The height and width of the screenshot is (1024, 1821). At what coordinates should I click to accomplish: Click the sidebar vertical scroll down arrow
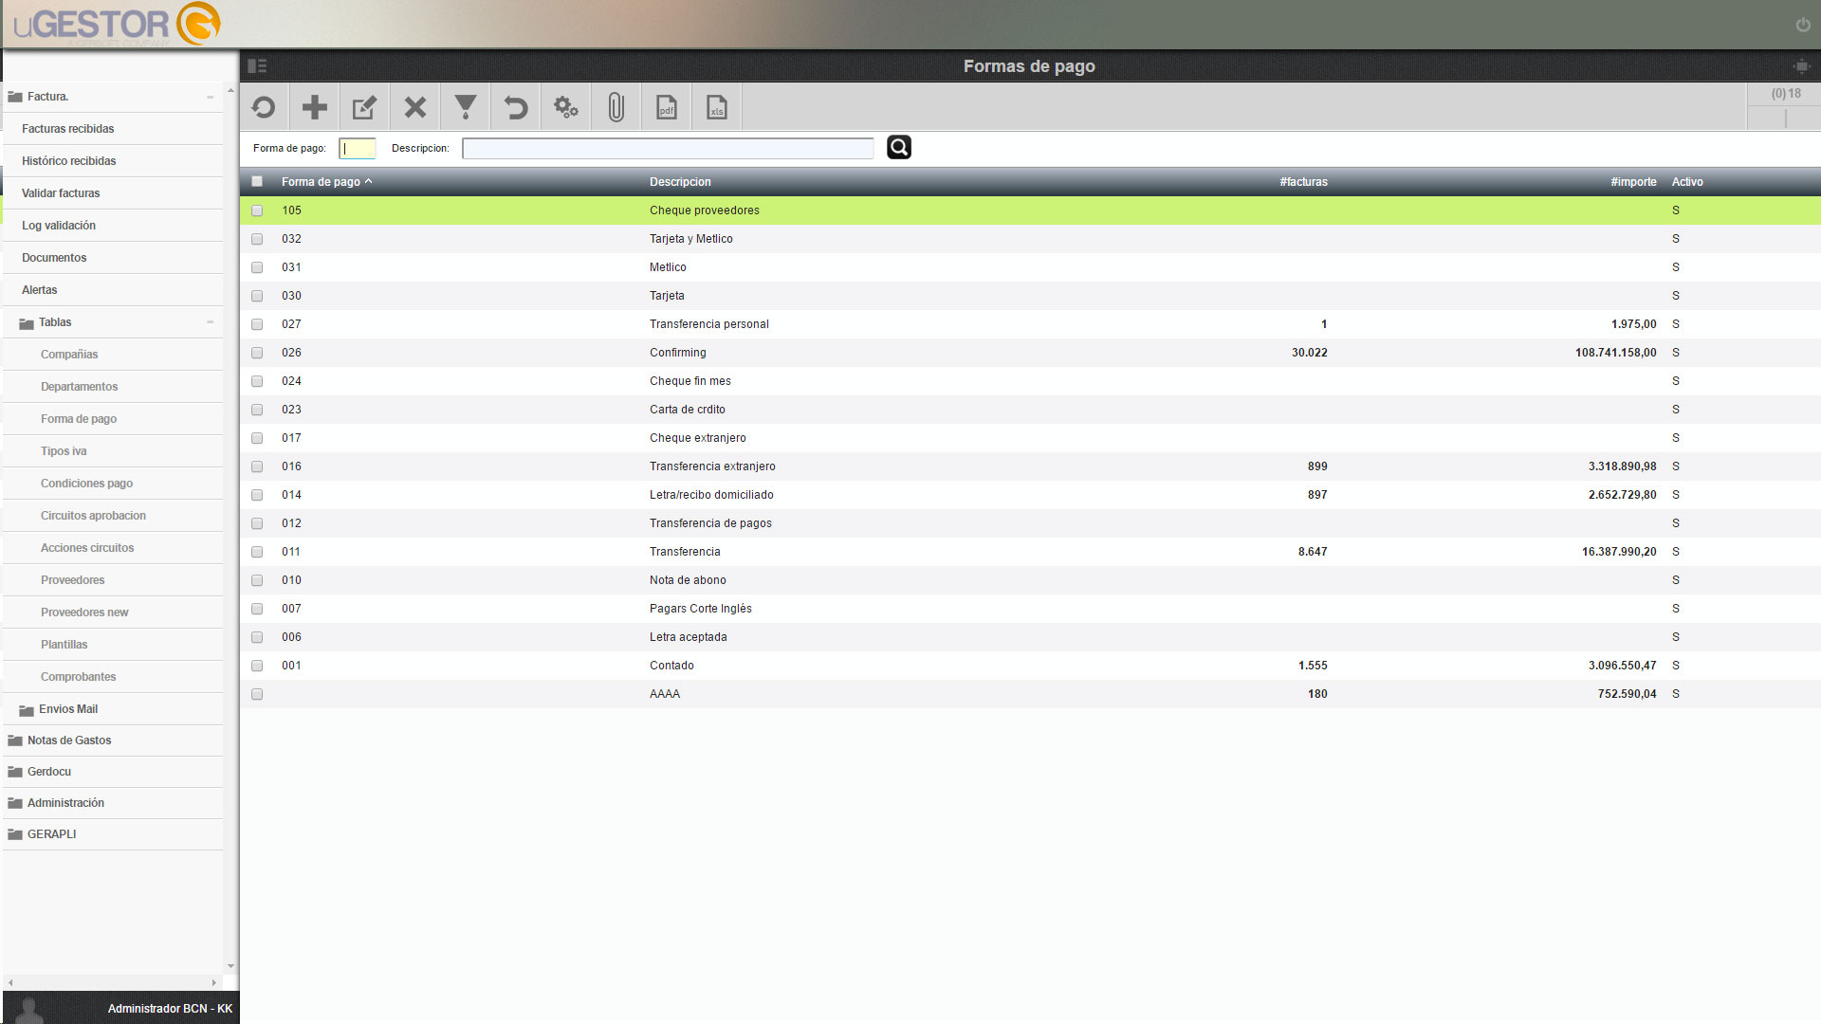tap(230, 966)
